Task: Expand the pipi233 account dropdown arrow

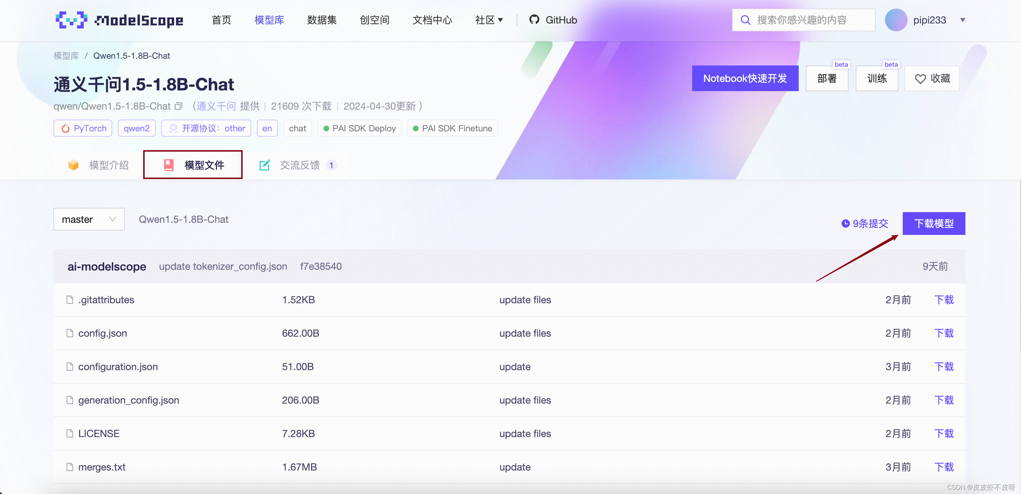Action: pyautogui.click(x=962, y=20)
